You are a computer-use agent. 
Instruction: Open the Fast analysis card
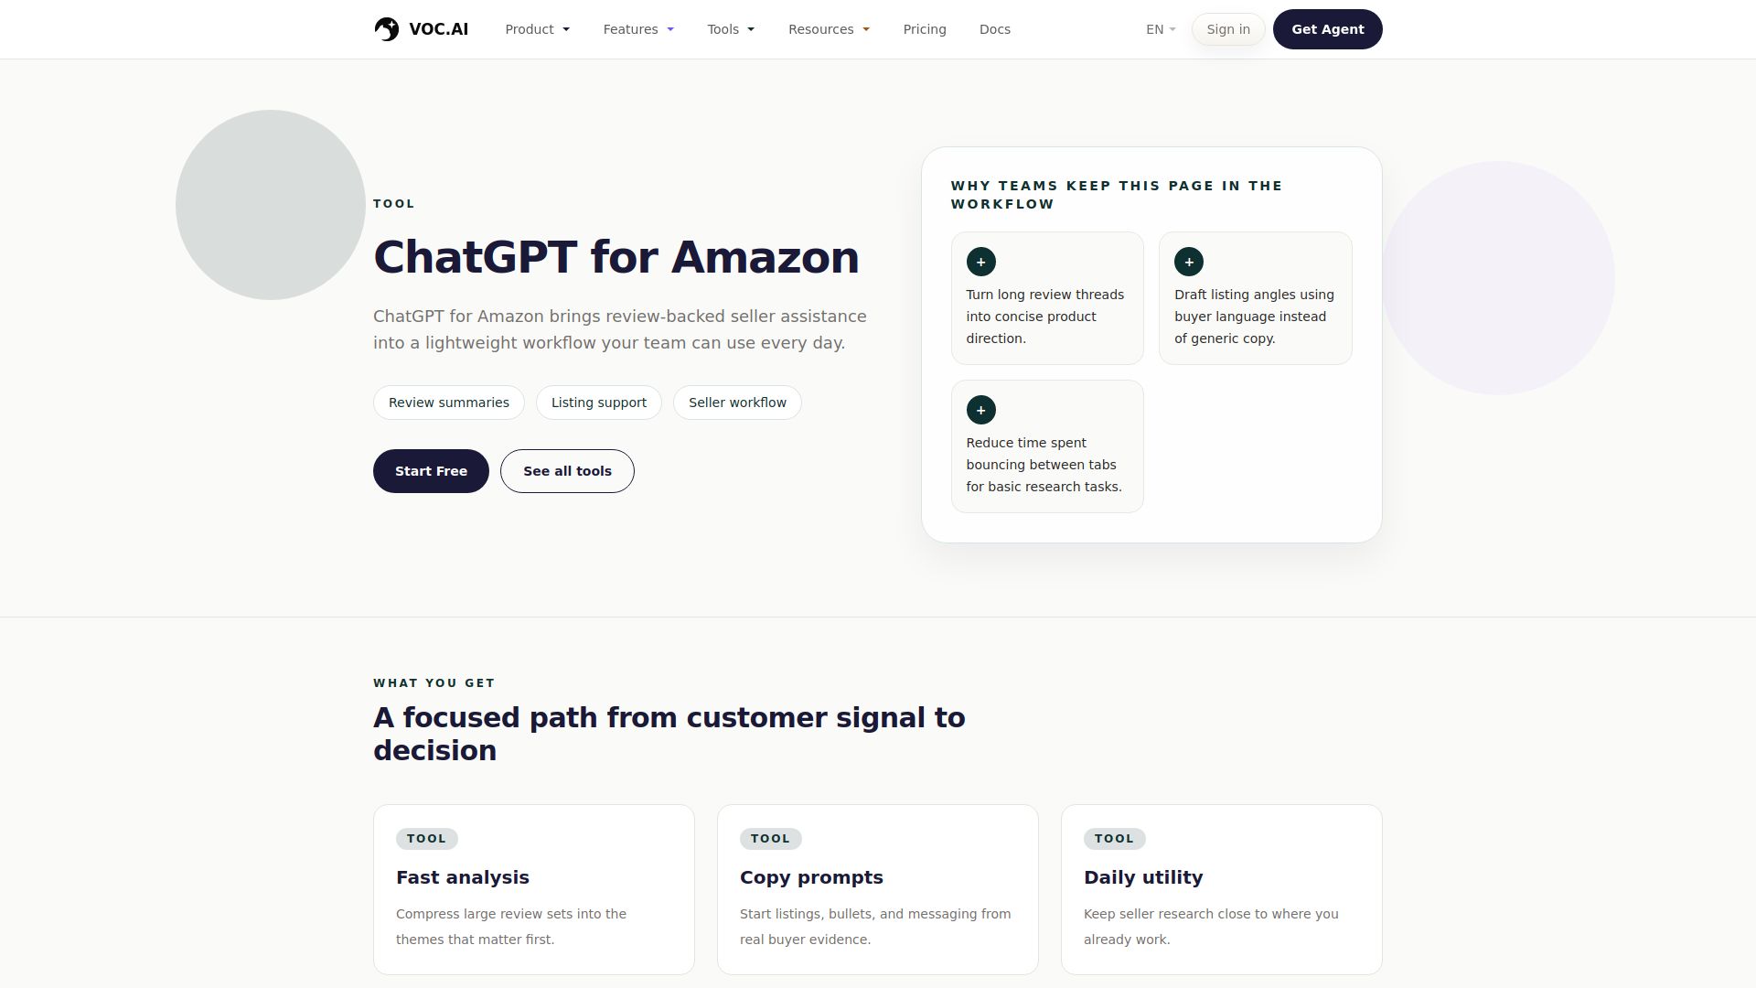tap(534, 889)
